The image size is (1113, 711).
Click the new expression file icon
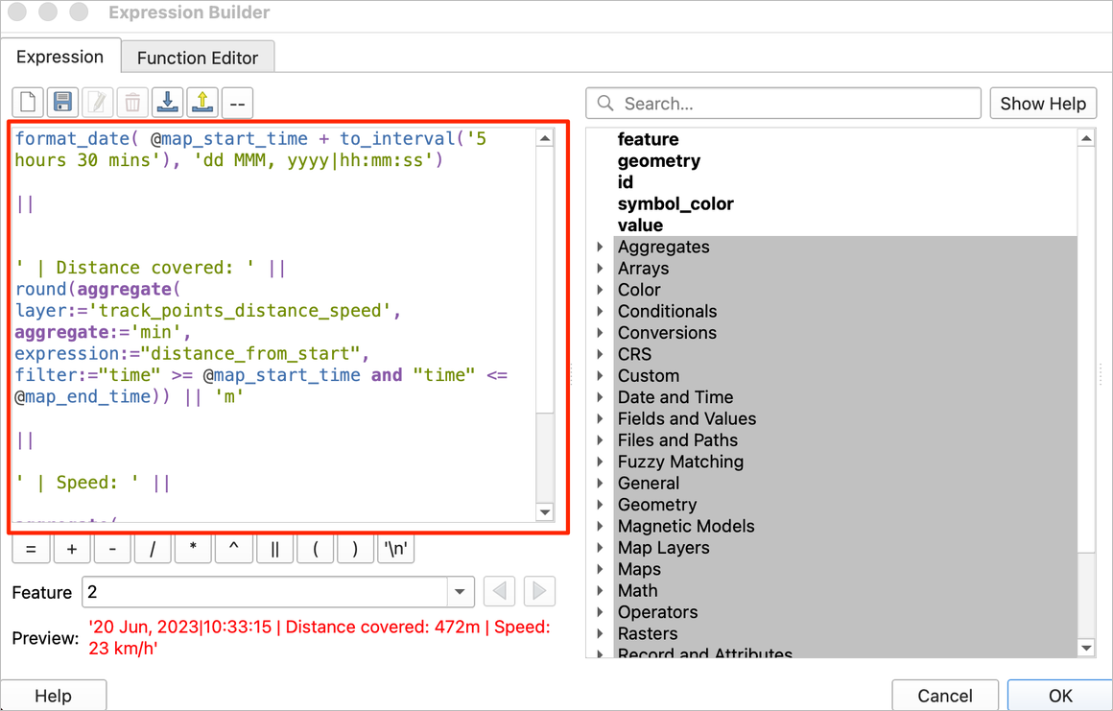coord(28,102)
